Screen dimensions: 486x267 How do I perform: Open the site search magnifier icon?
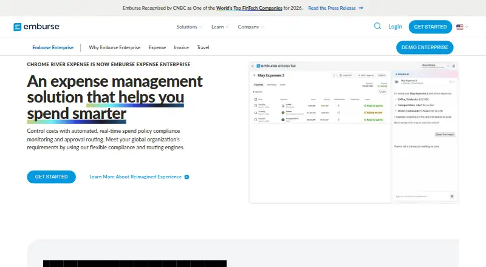(377, 26)
